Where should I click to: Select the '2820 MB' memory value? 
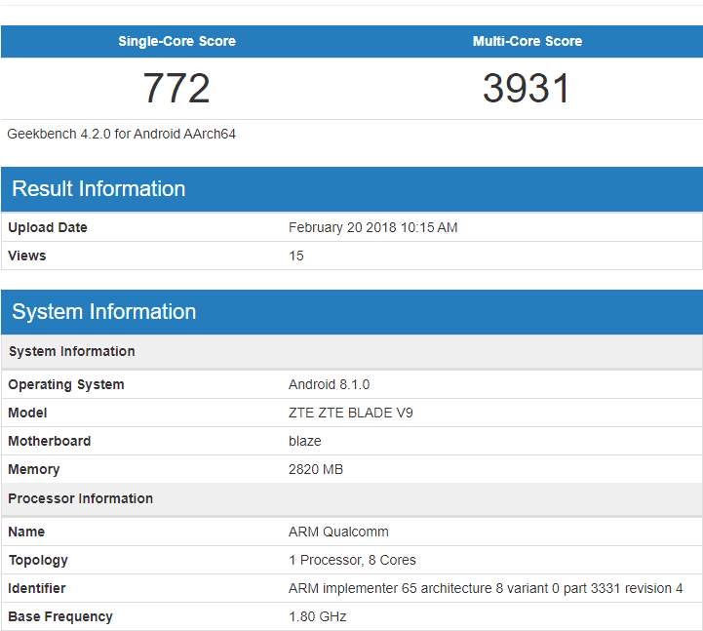tap(316, 469)
